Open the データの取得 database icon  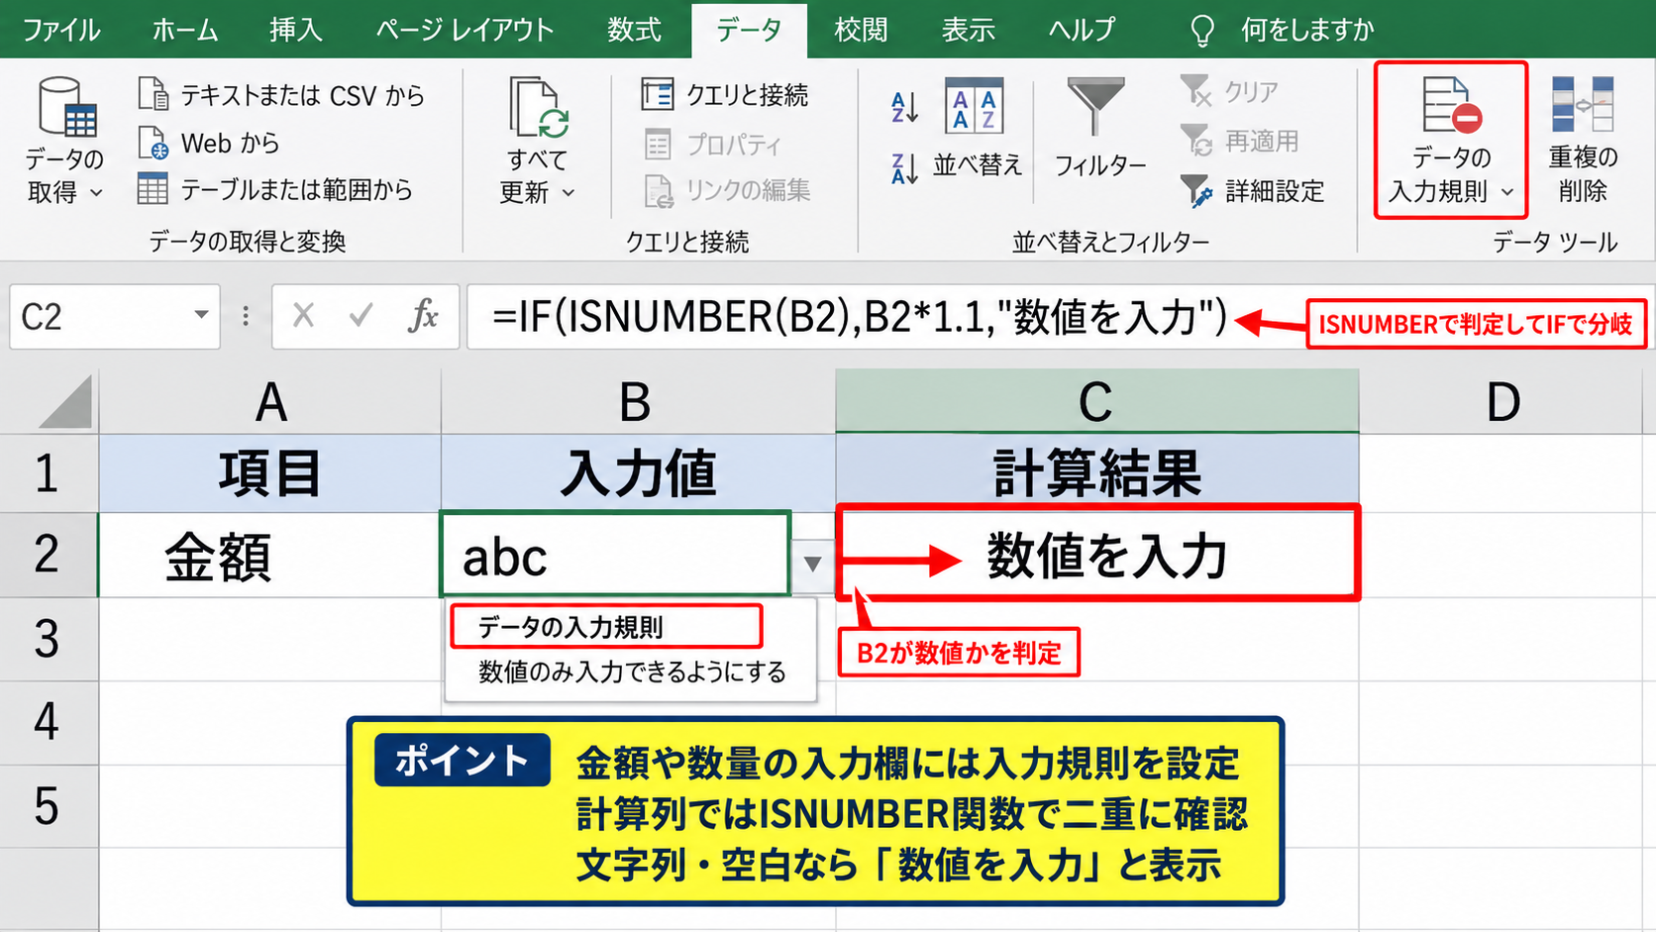coord(67,107)
